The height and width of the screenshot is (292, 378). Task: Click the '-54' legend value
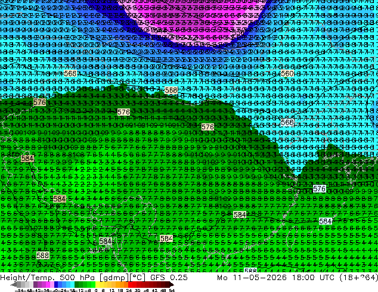[x=19, y=291]
